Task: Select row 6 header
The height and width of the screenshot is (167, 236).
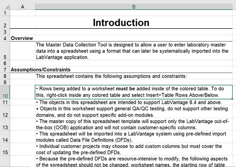Action: click(x=5, y=63)
